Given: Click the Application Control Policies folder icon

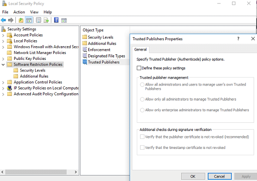Looking at the screenshot, I should point(10,82).
